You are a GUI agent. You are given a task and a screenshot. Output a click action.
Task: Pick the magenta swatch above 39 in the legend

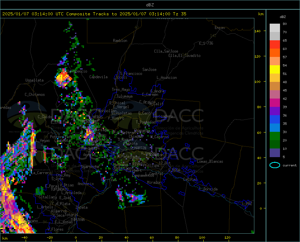(275, 103)
